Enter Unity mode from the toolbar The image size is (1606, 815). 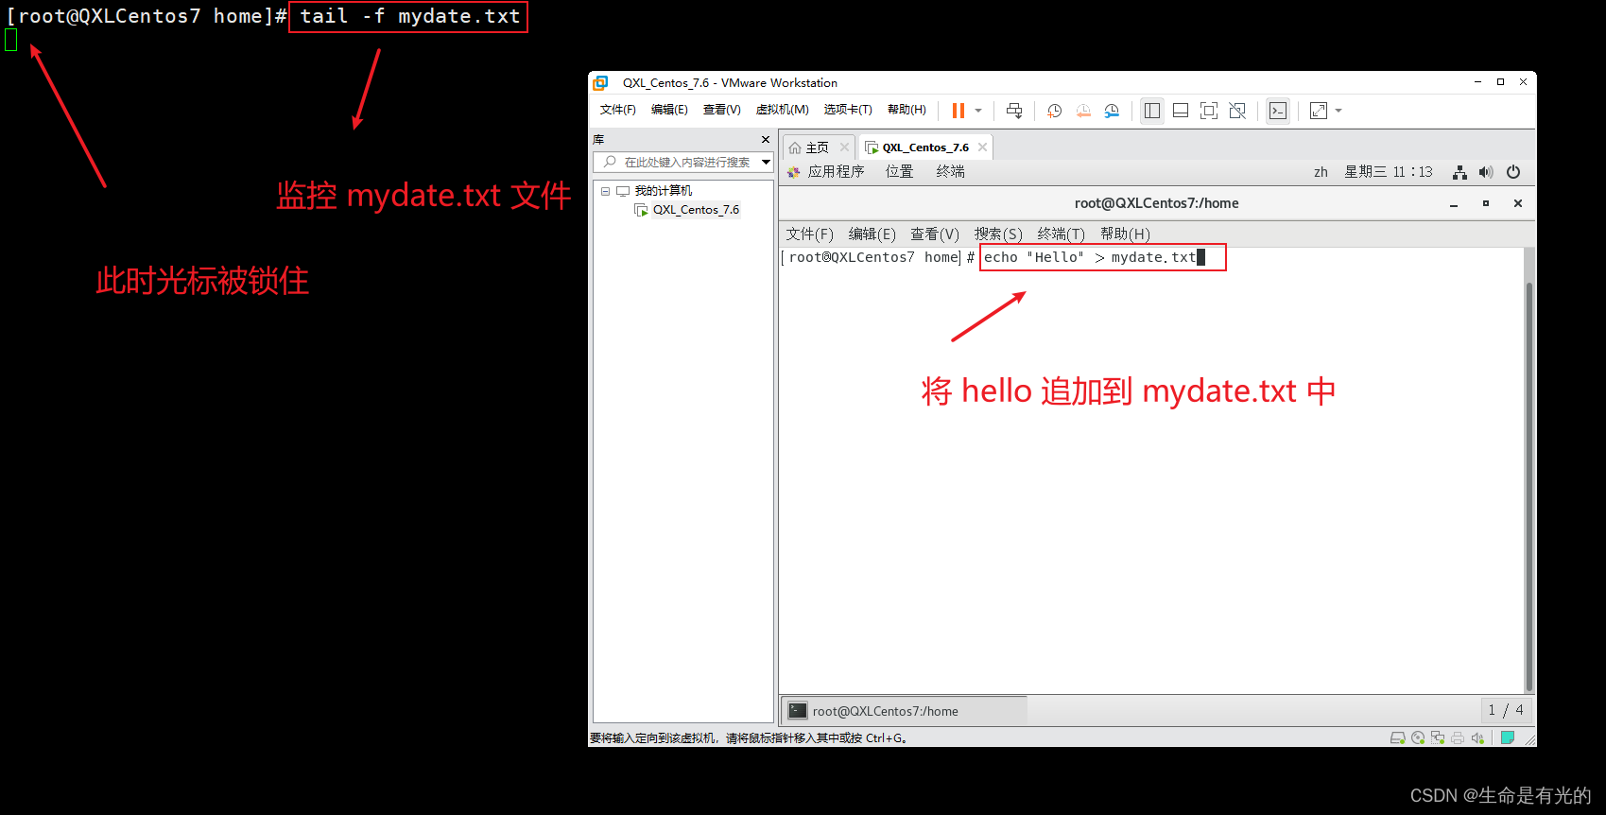click(x=1237, y=111)
